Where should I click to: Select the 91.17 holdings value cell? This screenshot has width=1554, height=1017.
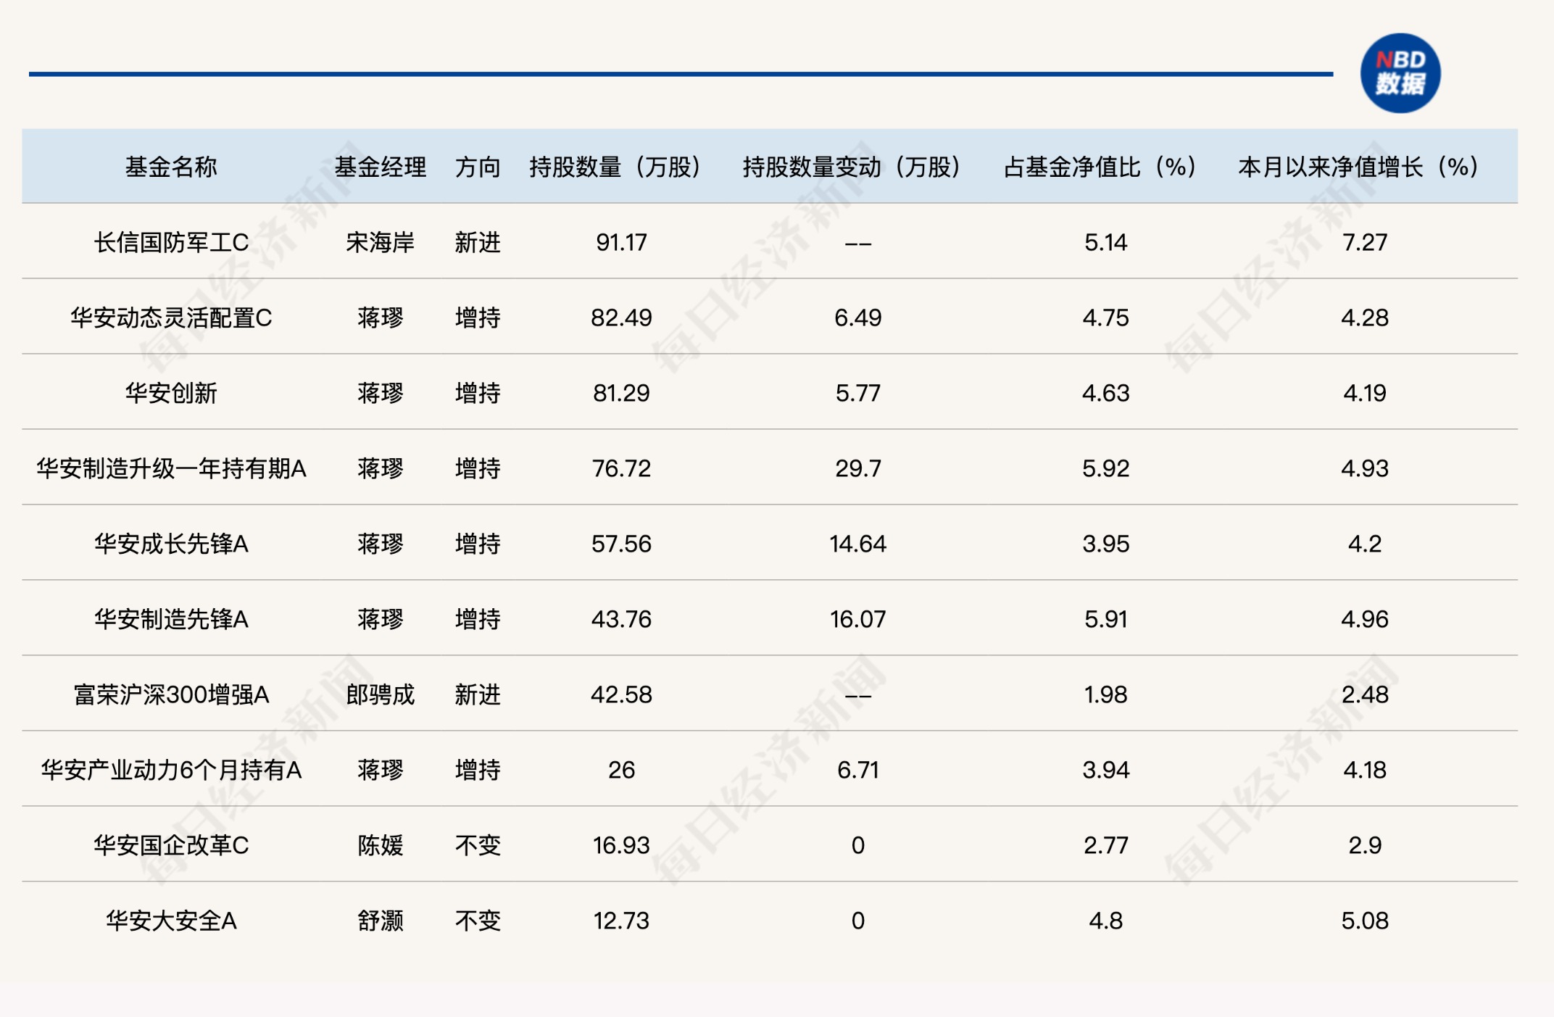621,242
